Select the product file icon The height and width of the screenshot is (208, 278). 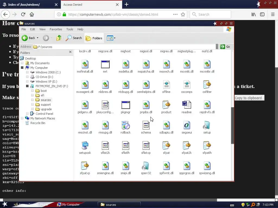166,105
